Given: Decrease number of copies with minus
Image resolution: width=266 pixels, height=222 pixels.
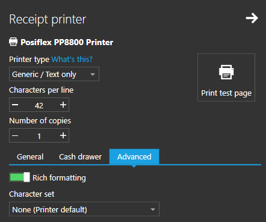Looking at the screenshot, I should [x=15, y=135].
